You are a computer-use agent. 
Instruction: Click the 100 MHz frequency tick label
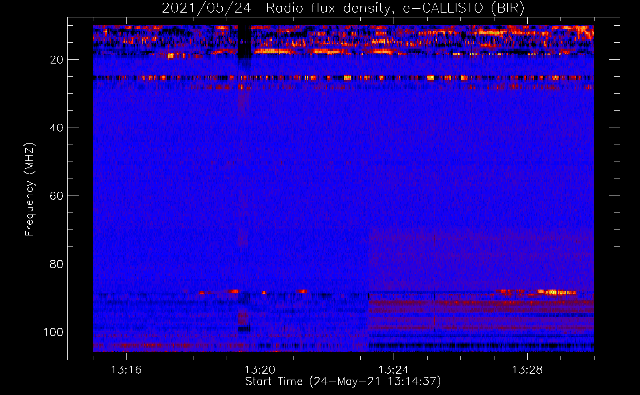pyautogui.click(x=53, y=332)
